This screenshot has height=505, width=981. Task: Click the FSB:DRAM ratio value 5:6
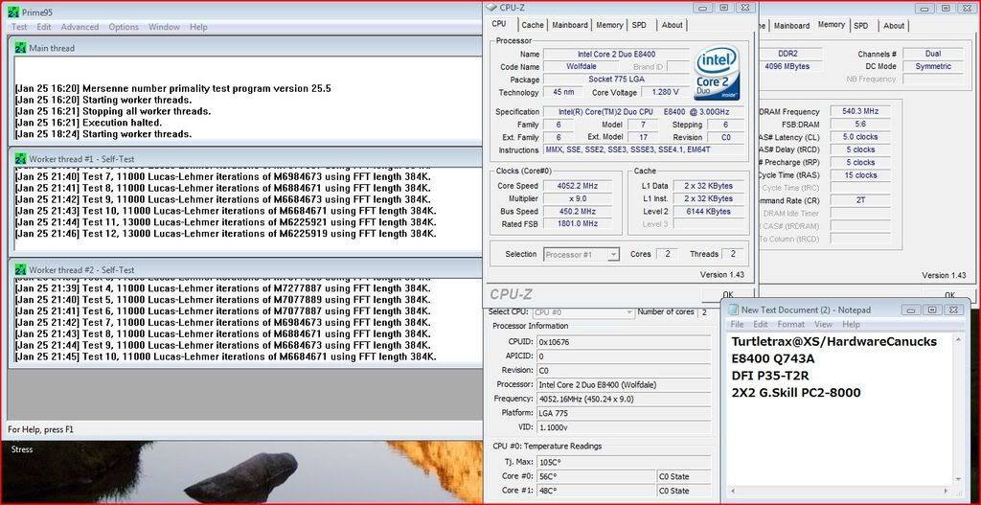coord(860,124)
